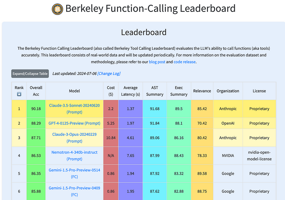Open the code release link
This screenshot has height=200, width=285.
[185, 62]
